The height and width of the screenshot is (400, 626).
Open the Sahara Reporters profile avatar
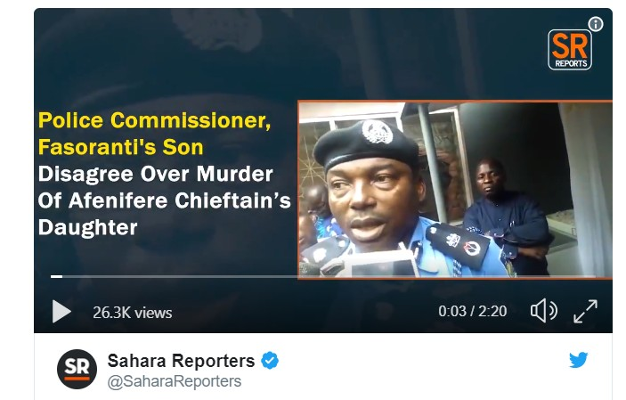coord(77,368)
